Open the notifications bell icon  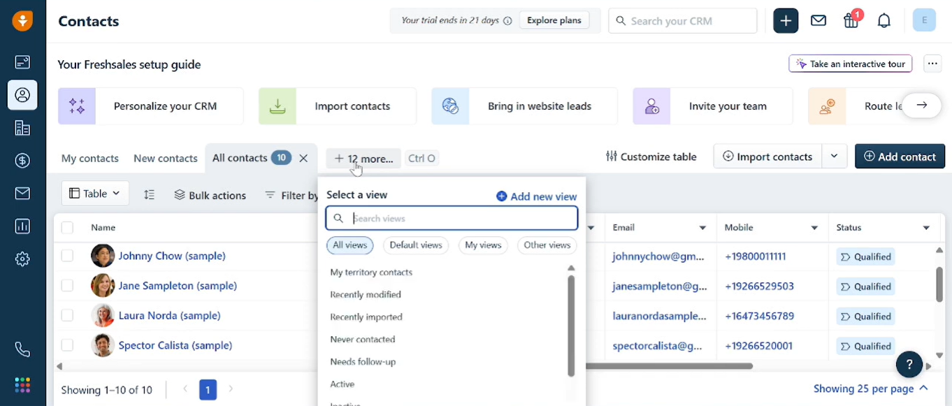click(x=884, y=21)
